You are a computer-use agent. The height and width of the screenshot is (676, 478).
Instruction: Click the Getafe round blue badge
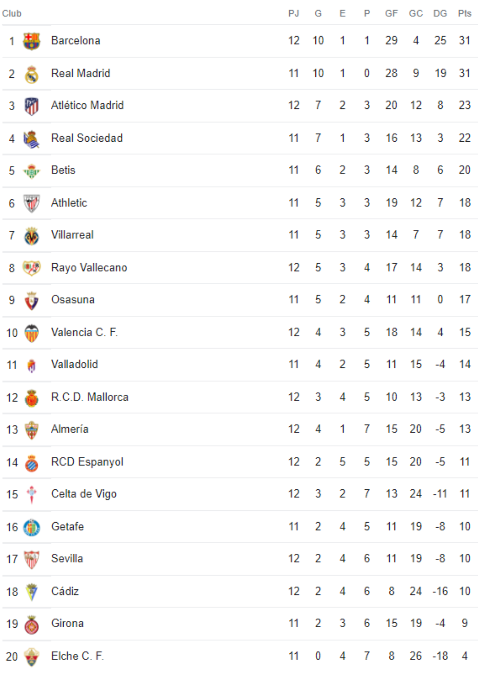coord(31,528)
